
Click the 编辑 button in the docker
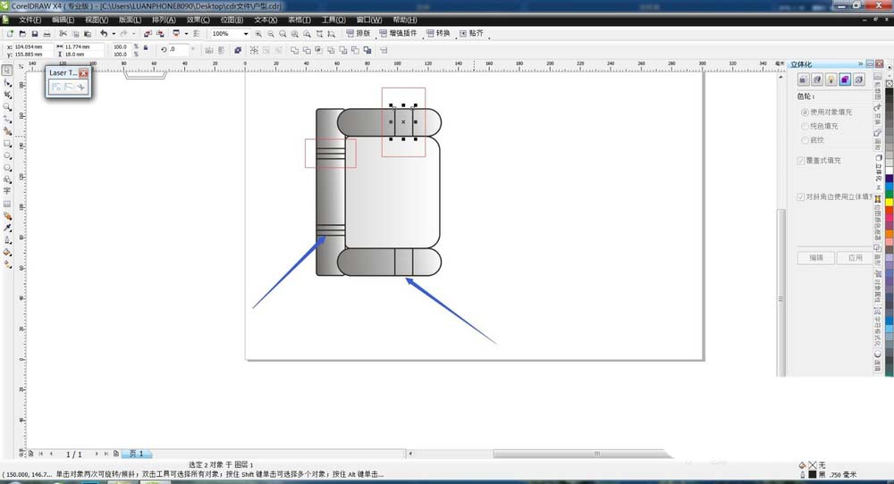point(815,257)
